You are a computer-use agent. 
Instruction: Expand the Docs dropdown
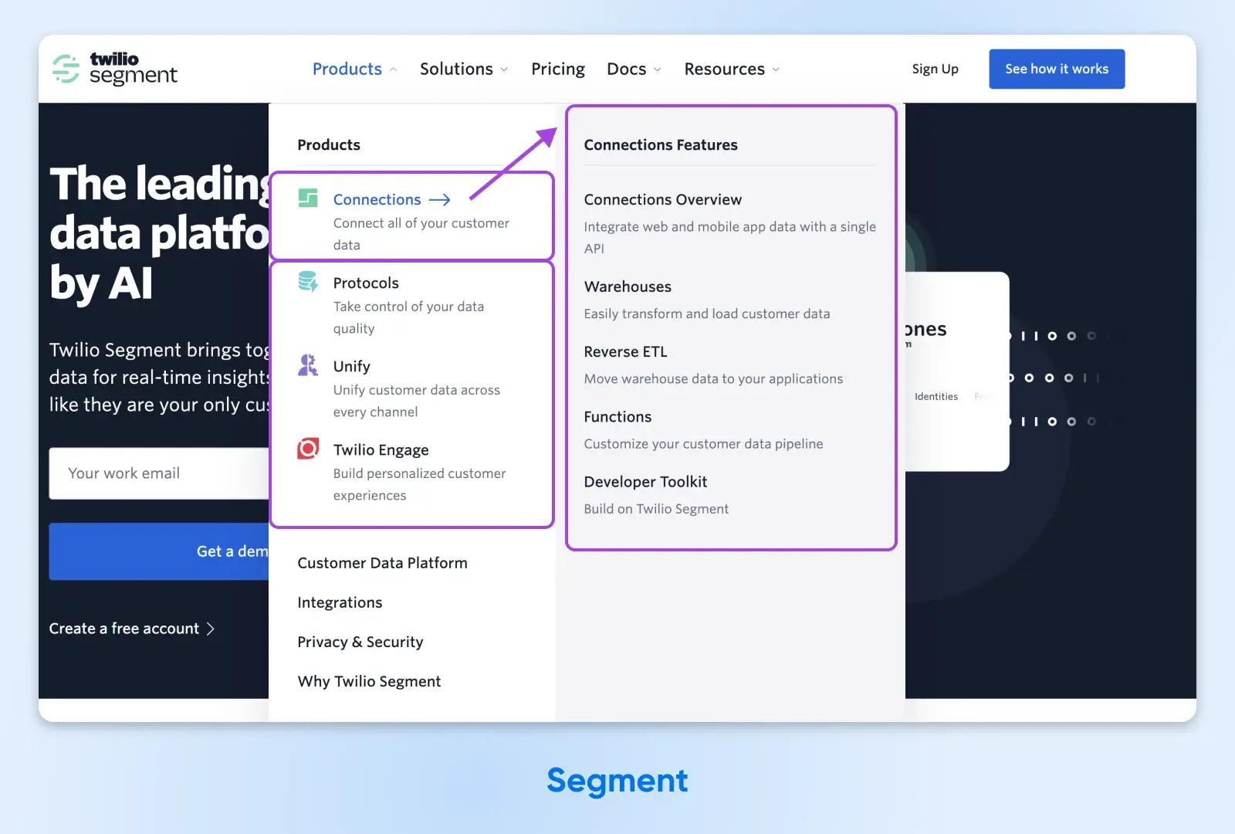click(x=634, y=69)
